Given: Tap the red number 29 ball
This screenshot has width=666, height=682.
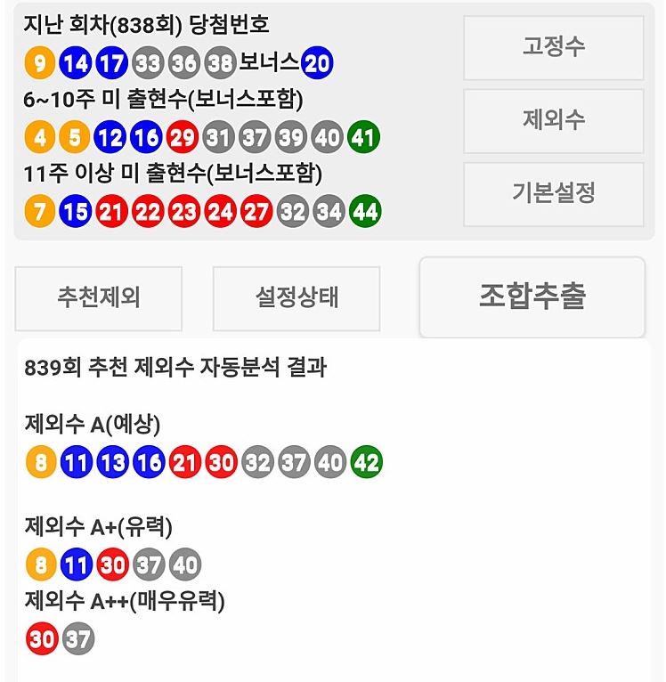Looking at the screenshot, I should 183,137.
